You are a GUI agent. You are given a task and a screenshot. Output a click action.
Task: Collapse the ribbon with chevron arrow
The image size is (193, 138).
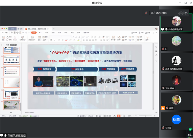(x=156, y=33)
